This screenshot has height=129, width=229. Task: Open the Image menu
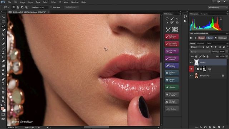(x=23, y=2)
